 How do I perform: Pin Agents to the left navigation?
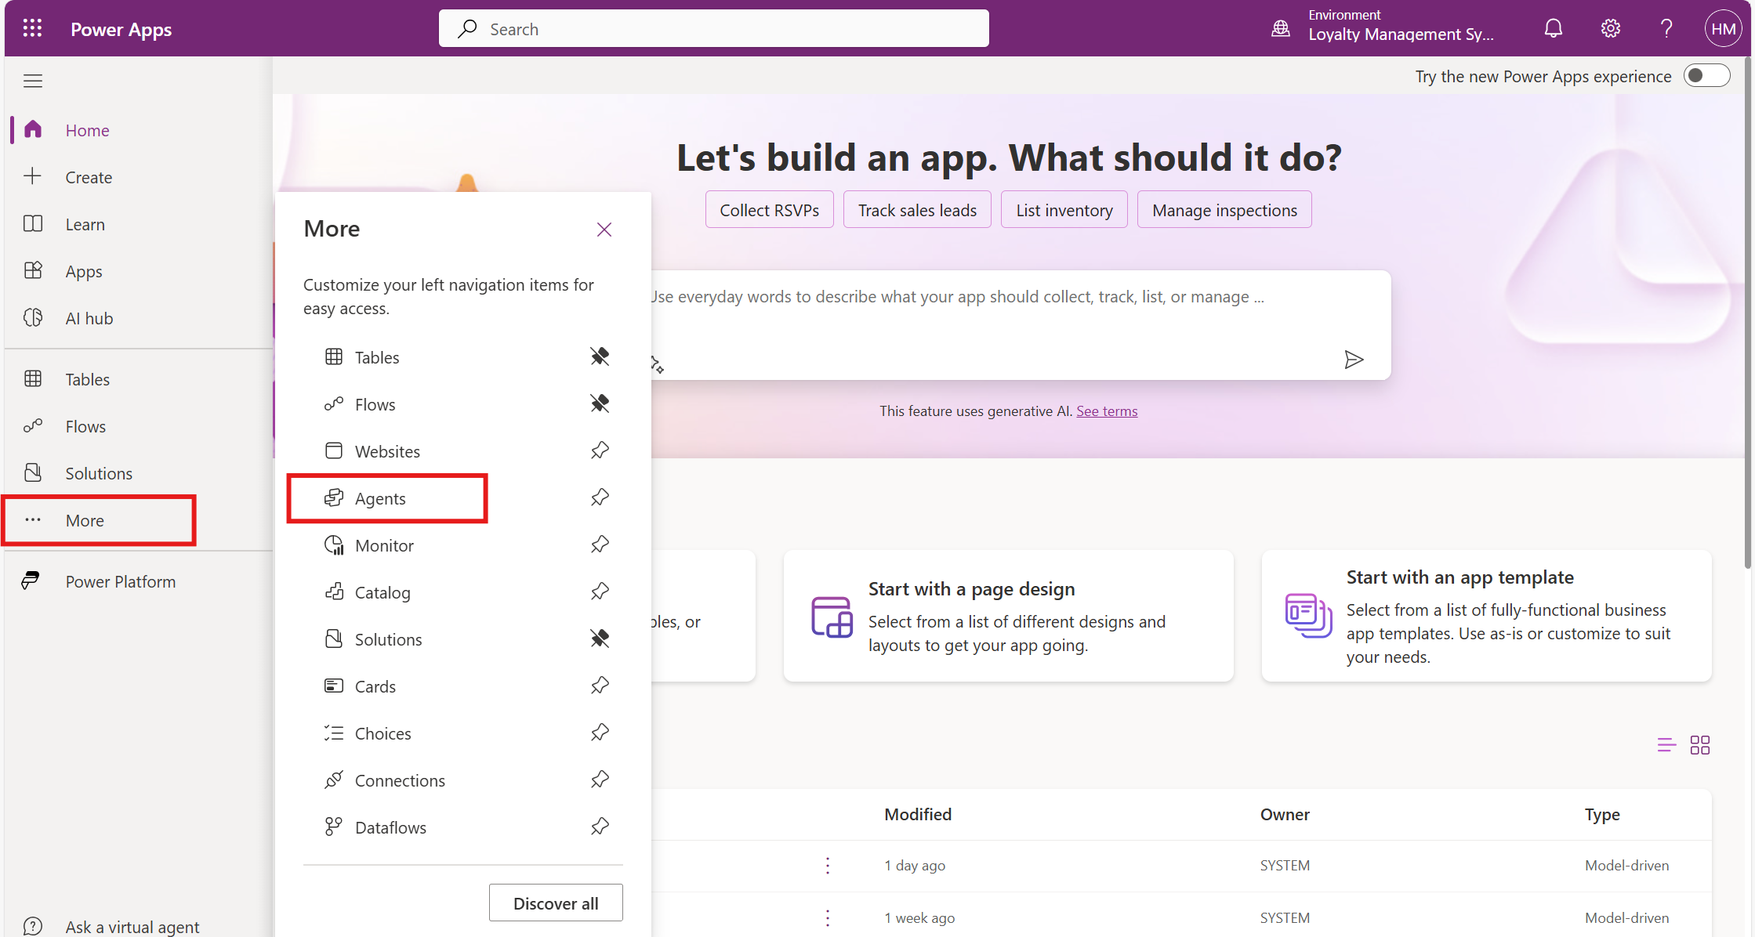tap(600, 498)
